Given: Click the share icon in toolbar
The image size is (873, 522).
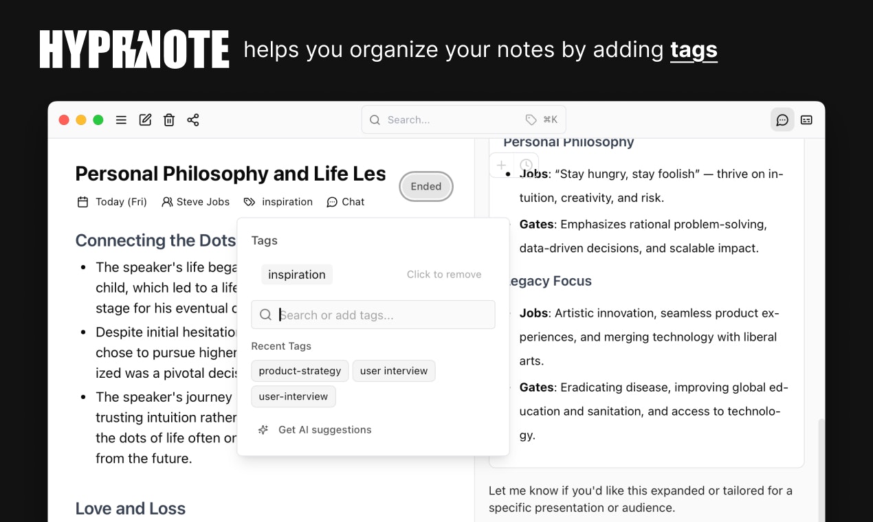Looking at the screenshot, I should tap(193, 120).
